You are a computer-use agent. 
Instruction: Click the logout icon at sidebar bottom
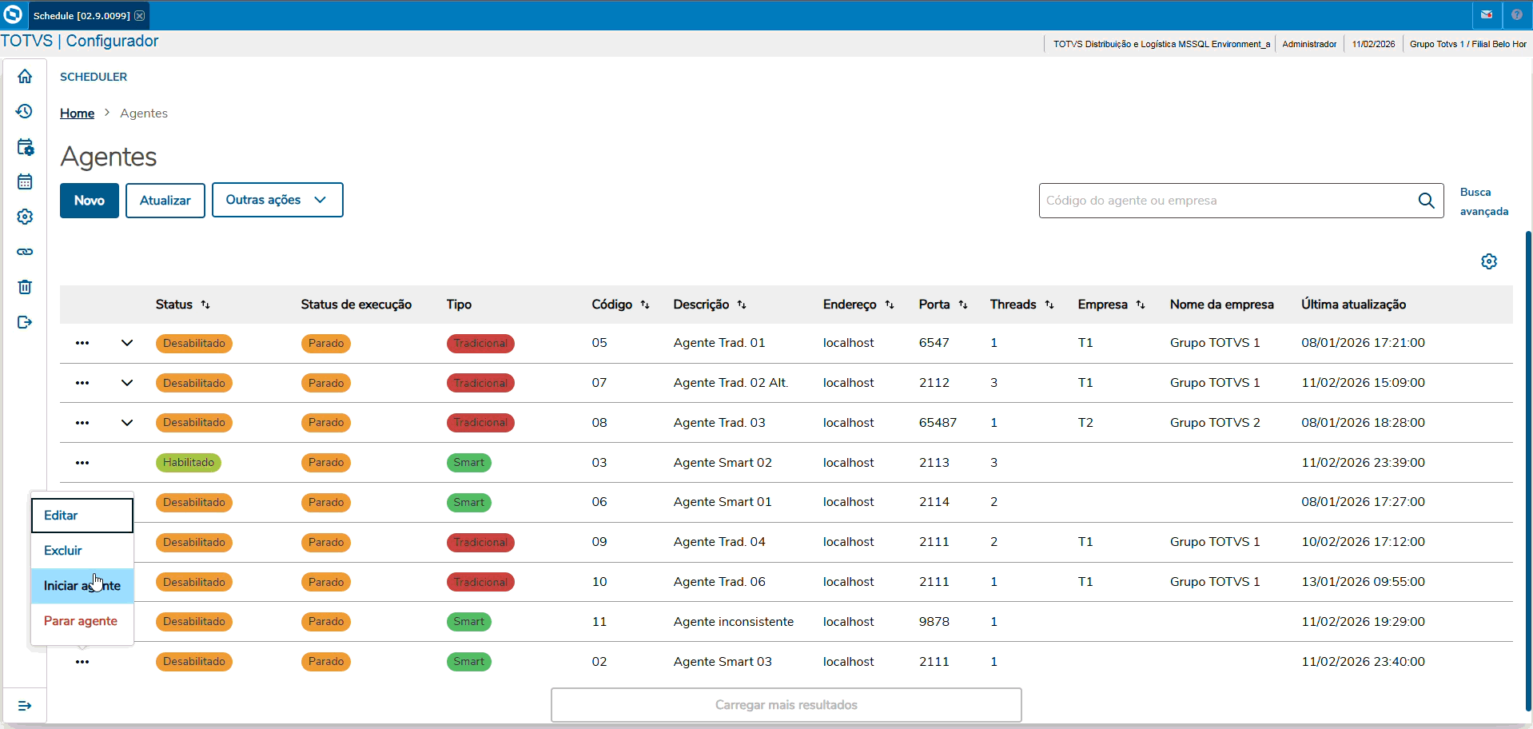(x=25, y=322)
